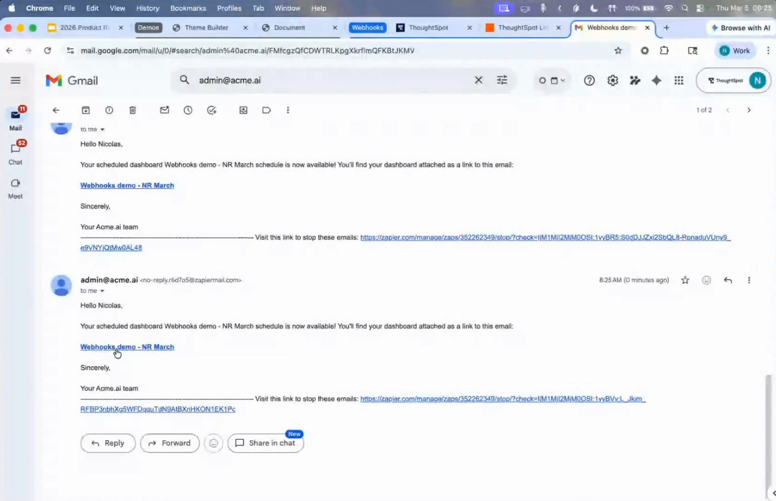This screenshot has height=501, width=776.
Task: Show search options filter panel
Action: coord(502,80)
